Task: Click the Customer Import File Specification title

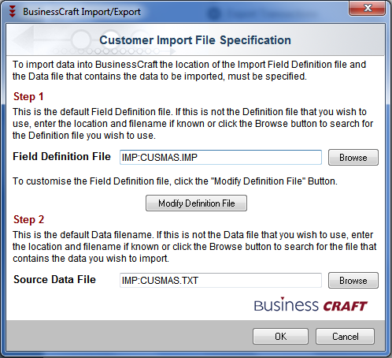Action: pyautogui.click(x=195, y=40)
